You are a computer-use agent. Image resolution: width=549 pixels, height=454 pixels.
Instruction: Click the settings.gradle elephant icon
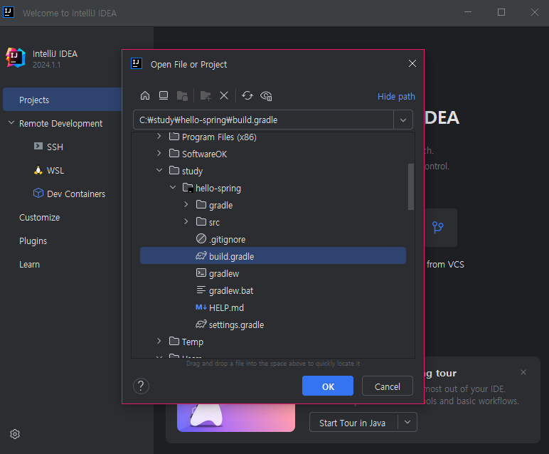click(201, 324)
